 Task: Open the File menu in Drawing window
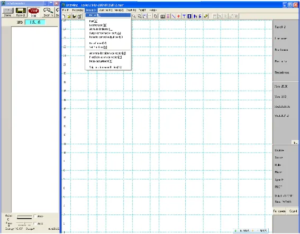point(66,10)
